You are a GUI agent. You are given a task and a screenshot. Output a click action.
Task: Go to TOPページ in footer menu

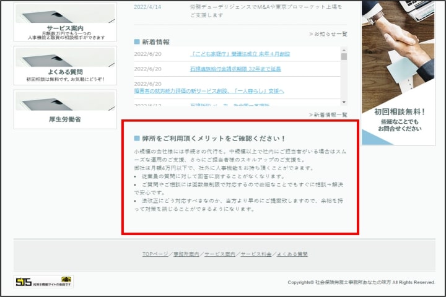pyautogui.click(x=155, y=254)
